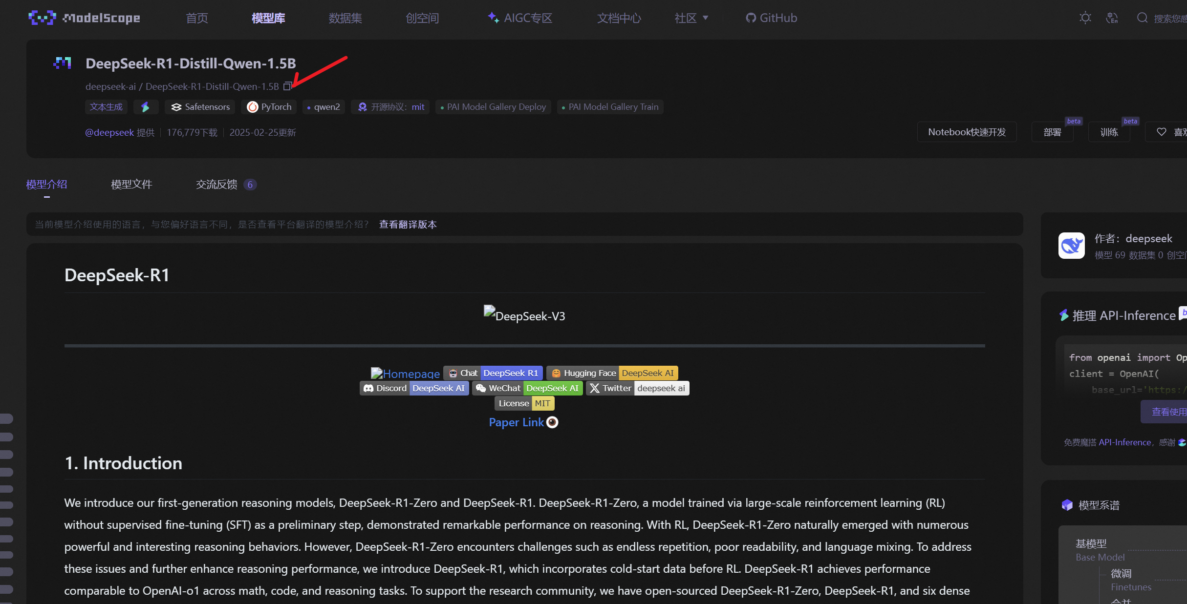Screen dimensions: 1187x604
Task: Open the Paper Link
Action: pyautogui.click(x=516, y=422)
